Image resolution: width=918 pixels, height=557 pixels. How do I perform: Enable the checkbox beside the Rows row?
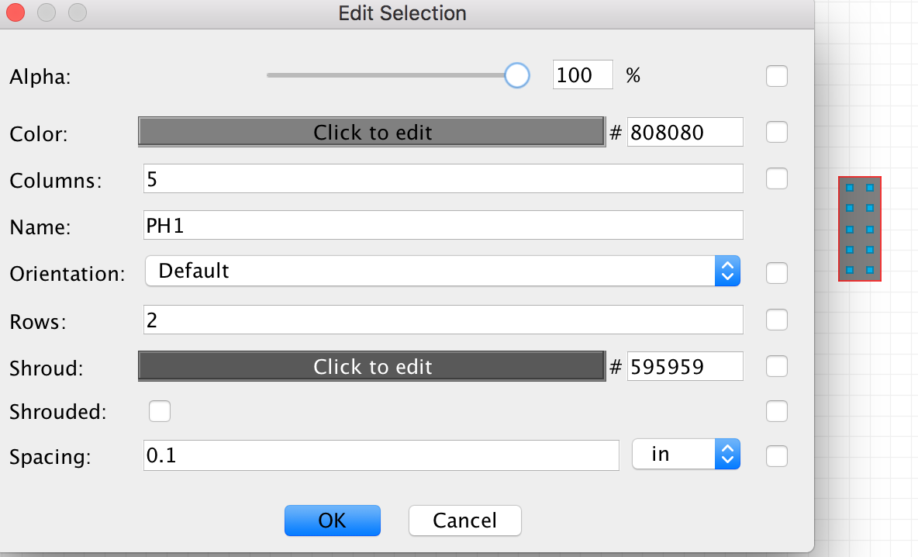776,320
